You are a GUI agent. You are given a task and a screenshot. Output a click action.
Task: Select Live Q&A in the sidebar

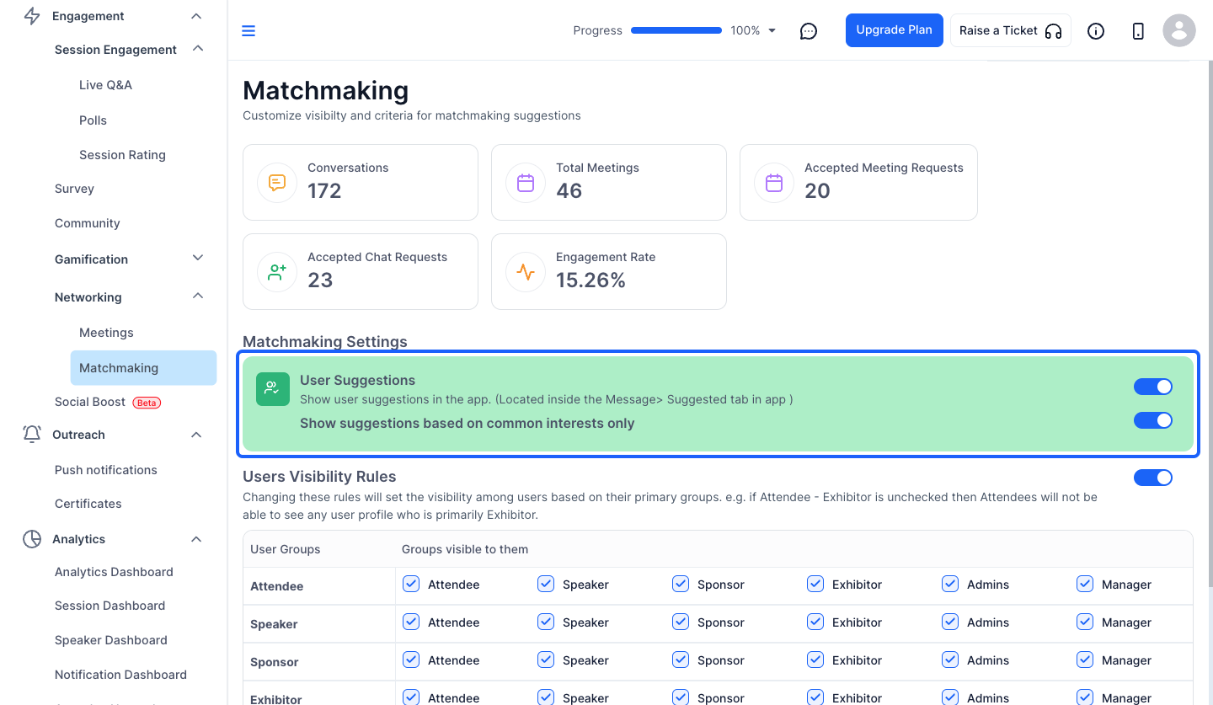105,85
